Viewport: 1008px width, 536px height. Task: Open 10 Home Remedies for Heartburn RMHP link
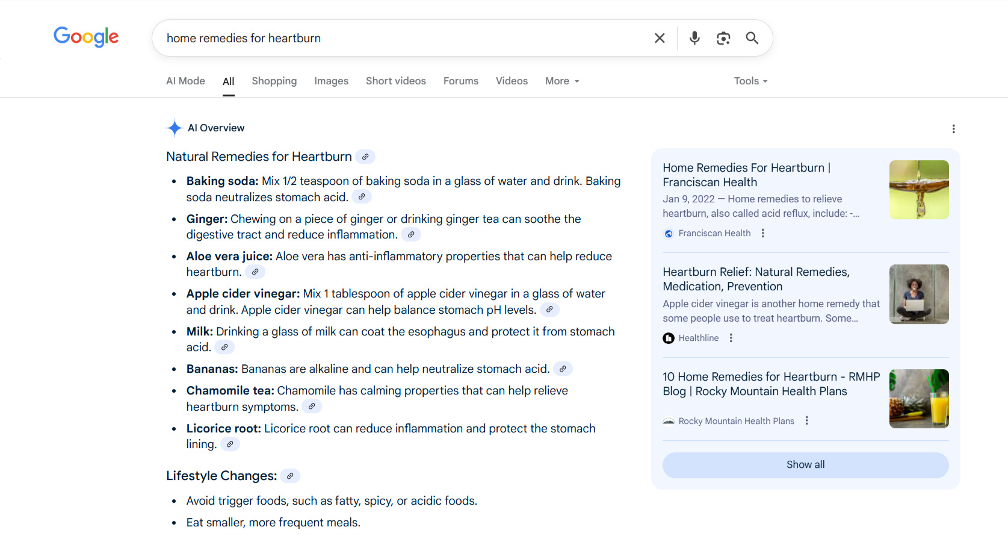[771, 384]
